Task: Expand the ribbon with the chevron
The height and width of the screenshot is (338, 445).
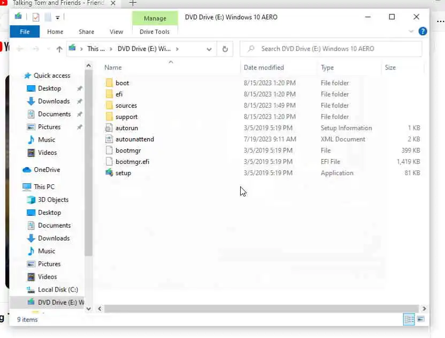Action: click(x=411, y=31)
